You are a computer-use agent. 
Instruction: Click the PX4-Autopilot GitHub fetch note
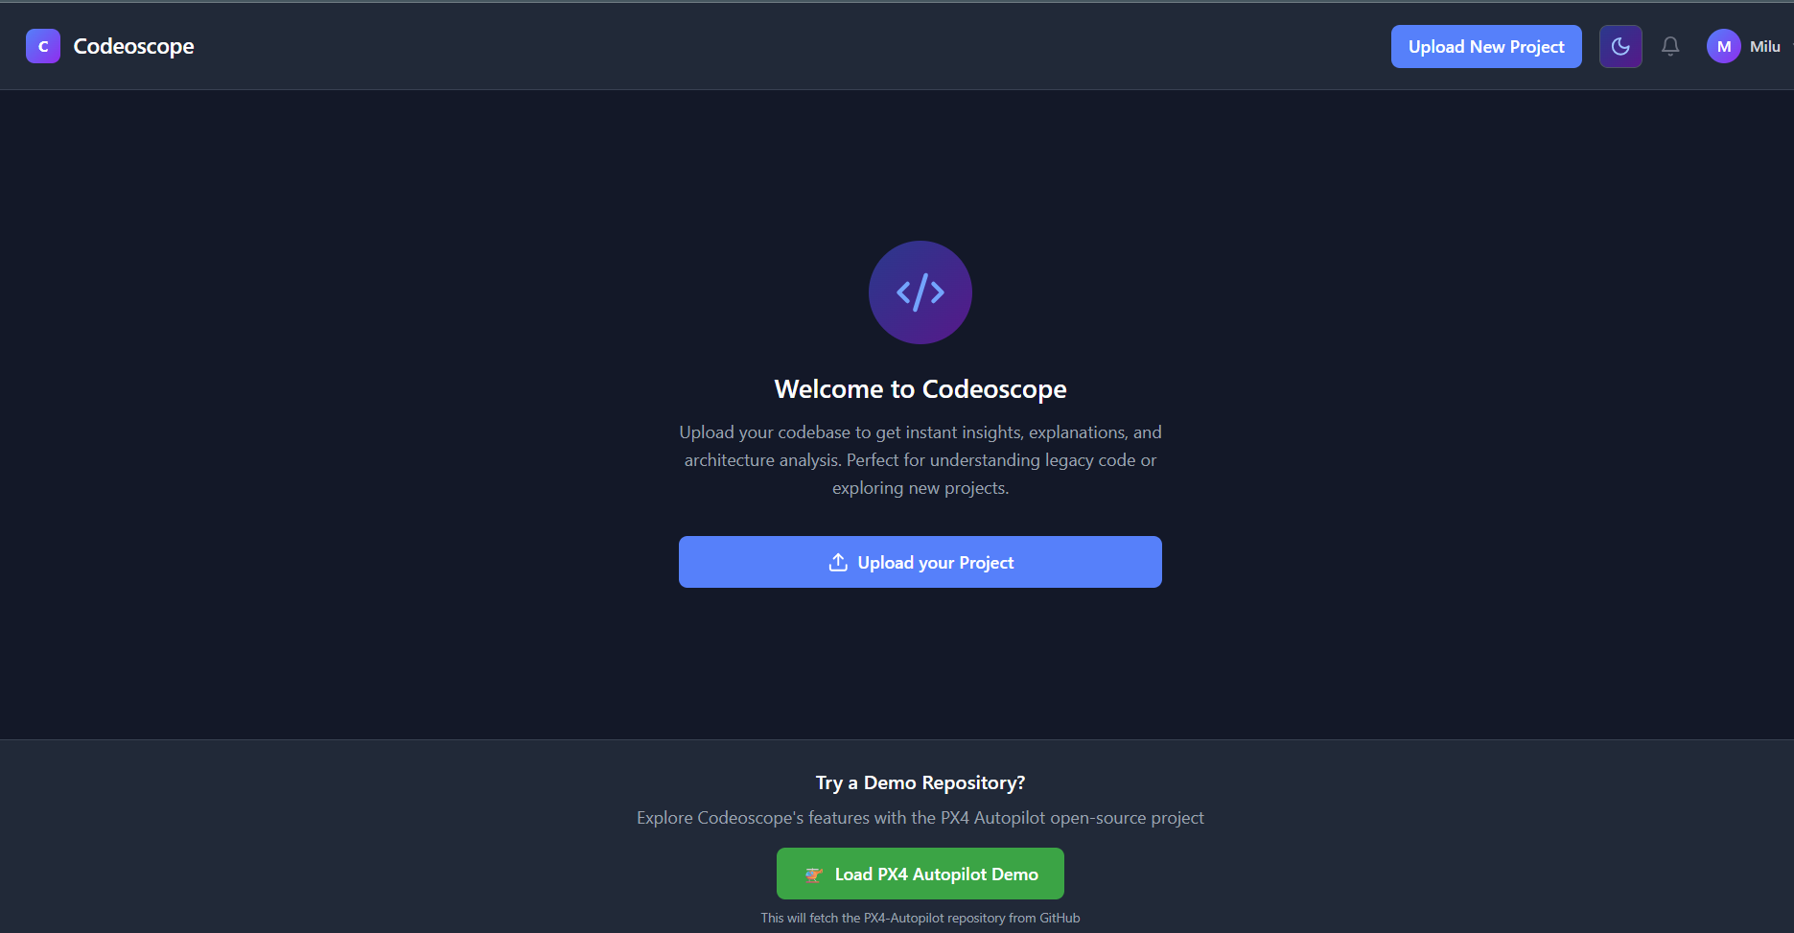click(x=920, y=918)
